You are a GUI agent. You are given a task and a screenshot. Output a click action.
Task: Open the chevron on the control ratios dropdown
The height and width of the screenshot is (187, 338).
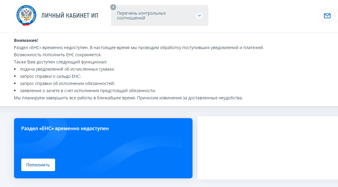pos(199,16)
